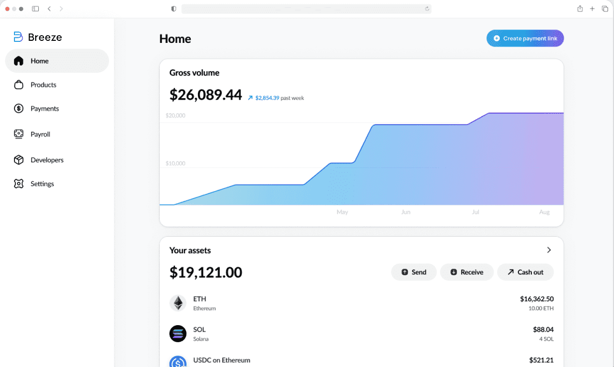Go back with the browser back arrow
The image size is (614, 367).
49,9
